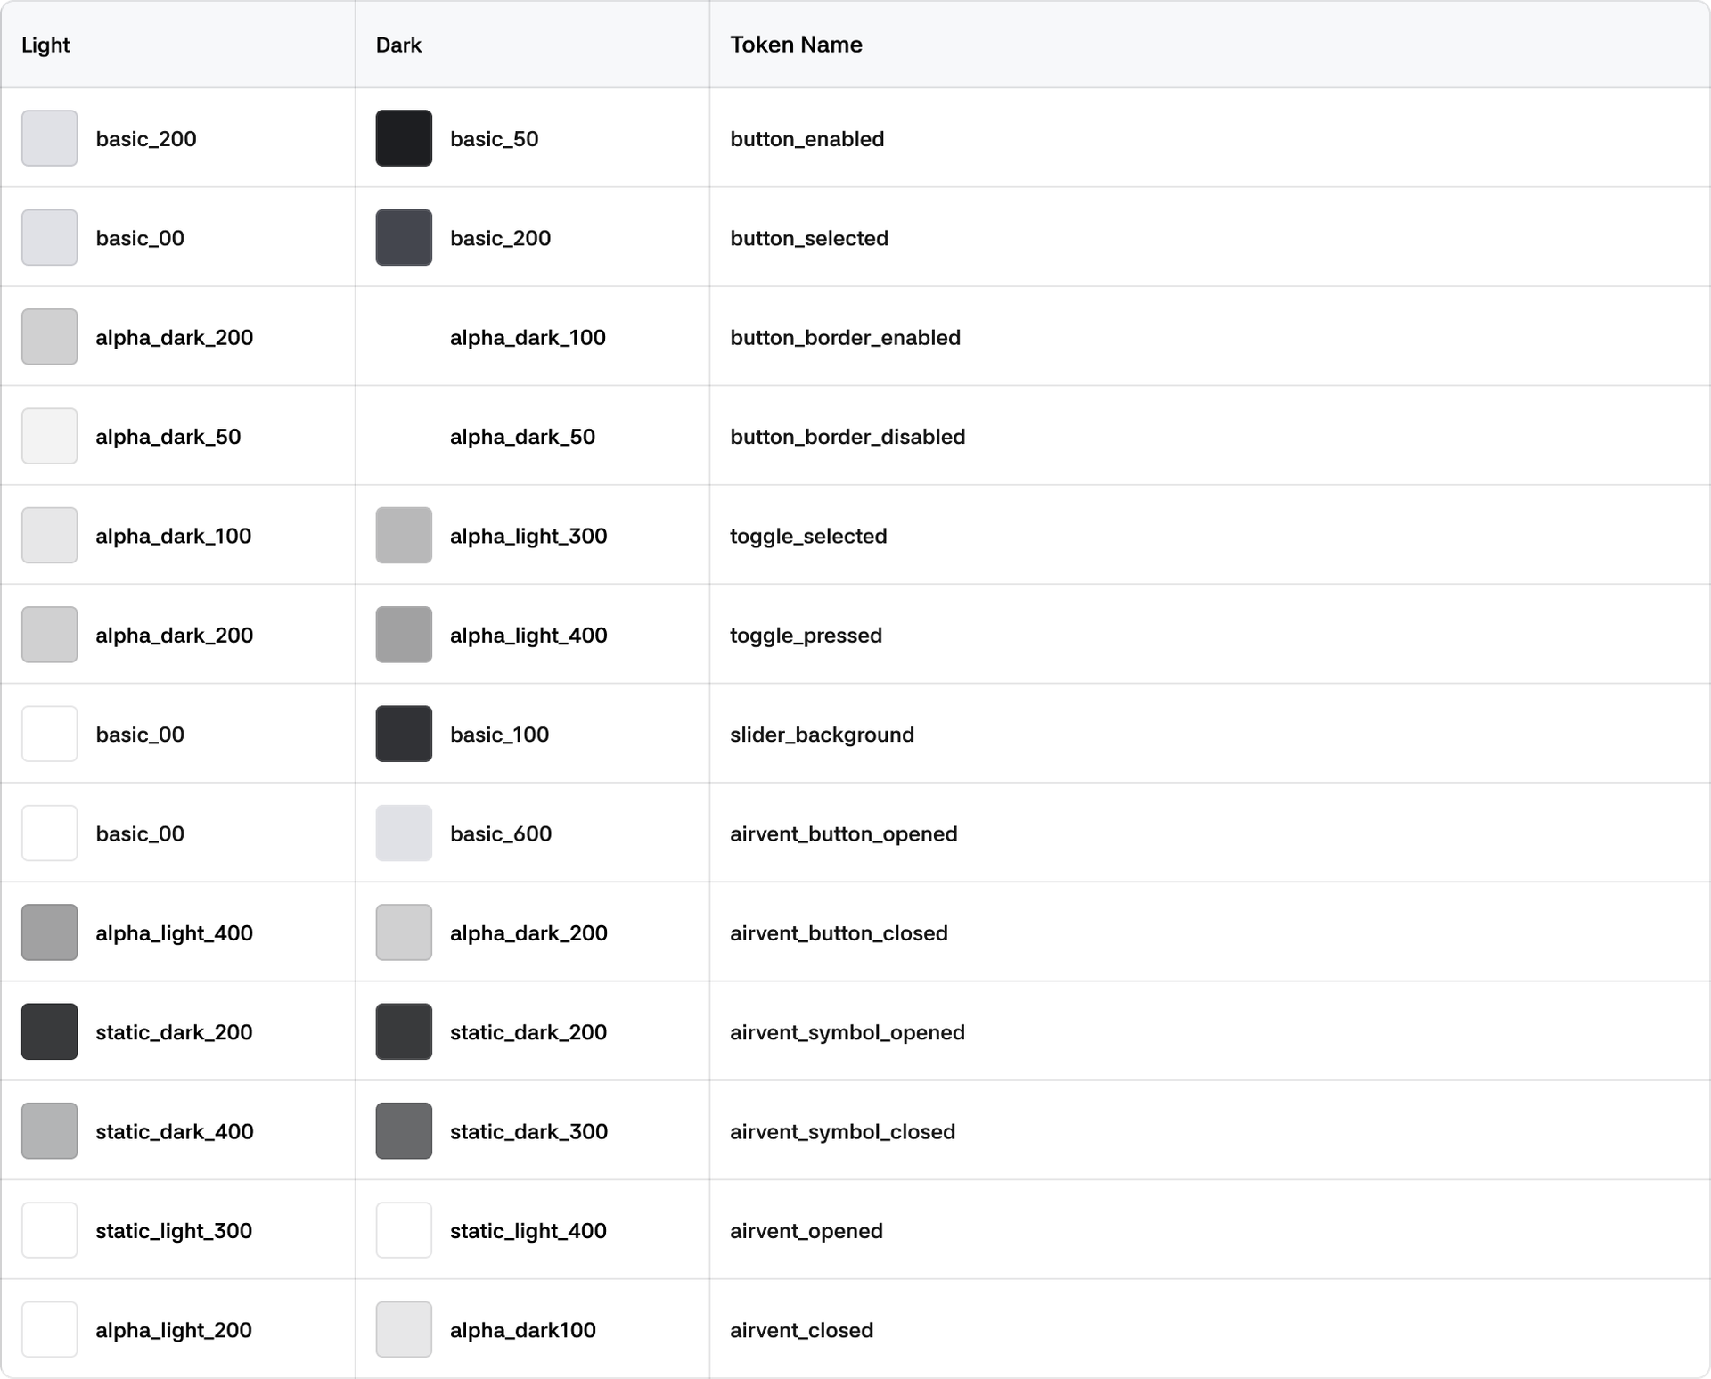Select the dark basic_100 slider_background swatch
1711x1379 pixels.
pyautogui.click(x=404, y=734)
